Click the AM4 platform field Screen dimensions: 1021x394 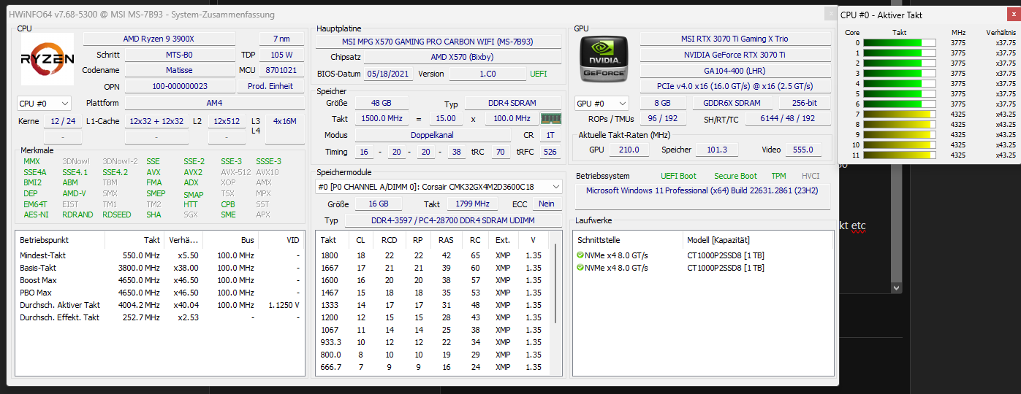click(x=214, y=103)
